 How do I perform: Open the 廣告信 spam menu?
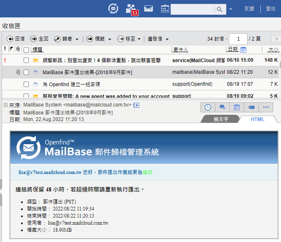(158, 39)
